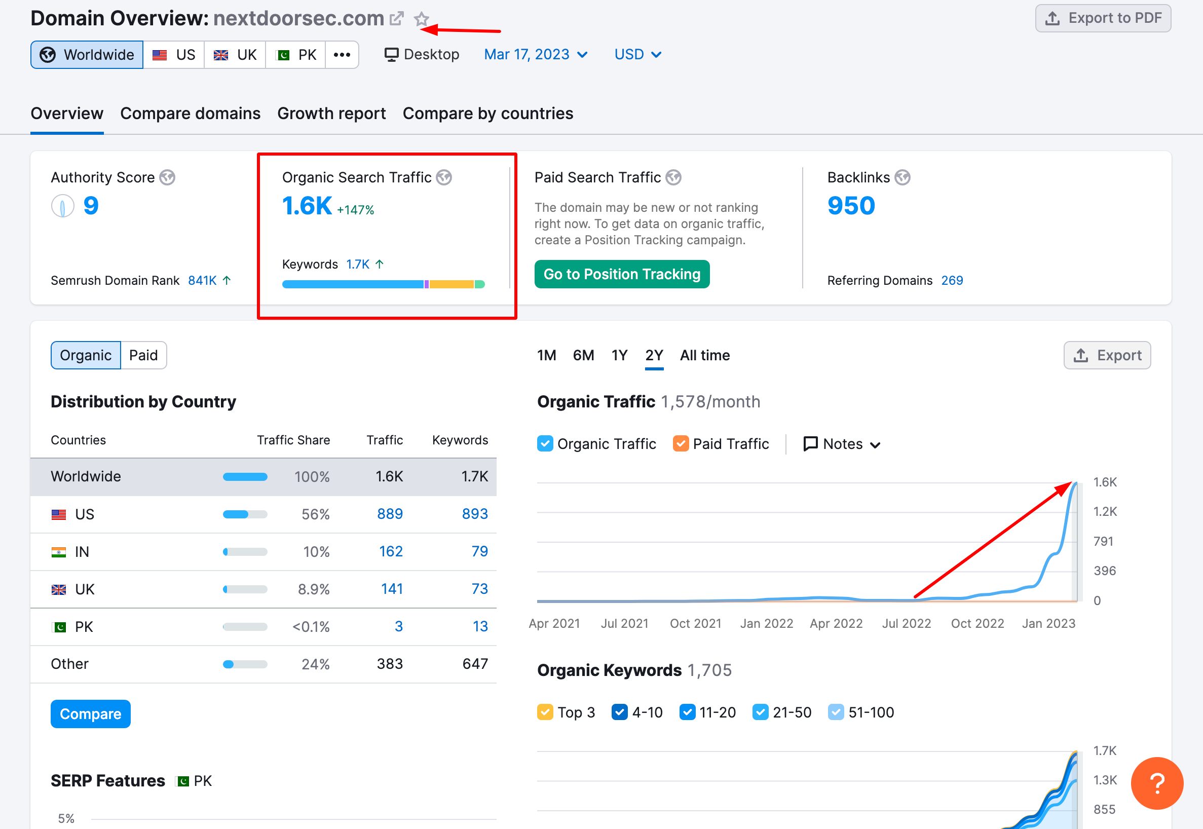The width and height of the screenshot is (1203, 829).
Task: Click the Desktop device monitor icon
Action: click(x=391, y=55)
